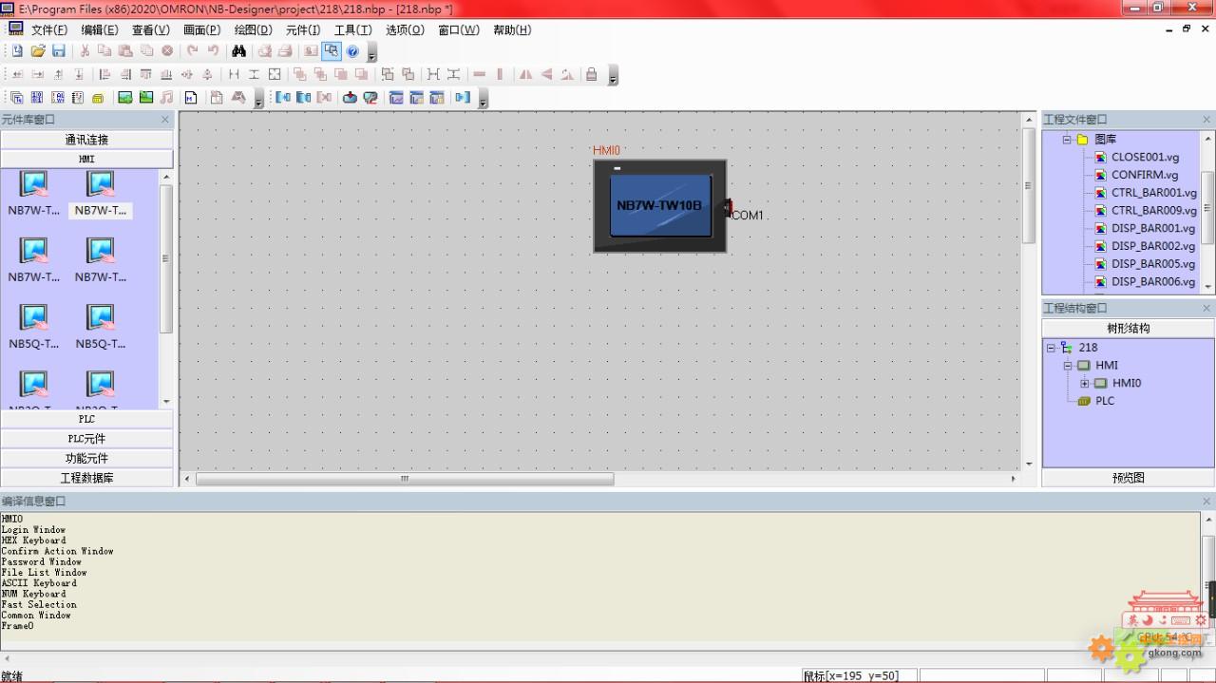This screenshot has width=1216, height=683.
Task: Collapse the 图库 folder tree node
Action: [x=1067, y=140]
